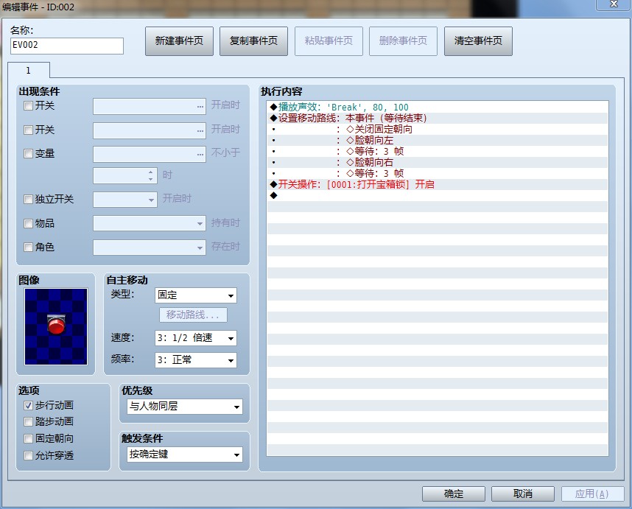The image size is (632, 509).
Task: Uncheck the 步行动画 option
Action: coord(29,405)
